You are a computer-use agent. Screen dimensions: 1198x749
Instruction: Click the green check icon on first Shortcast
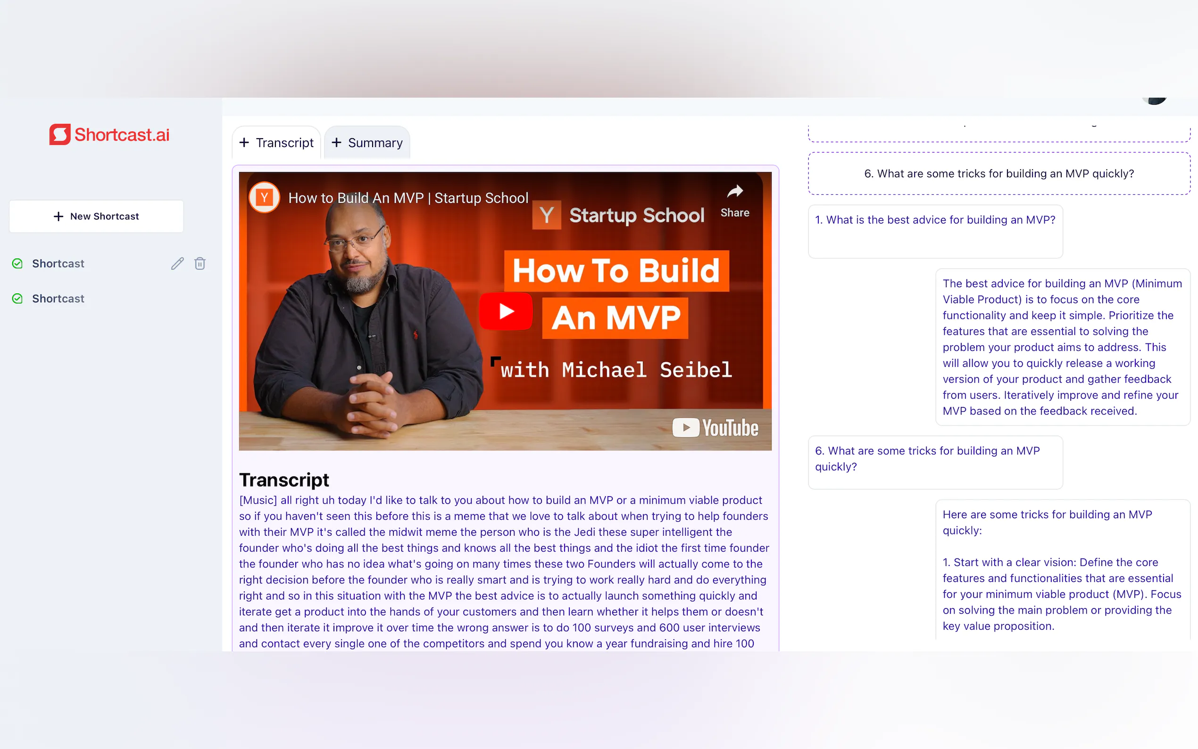point(17,264)
